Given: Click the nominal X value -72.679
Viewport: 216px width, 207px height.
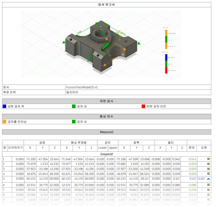Looking at the screenshot, I should point(30,164).
